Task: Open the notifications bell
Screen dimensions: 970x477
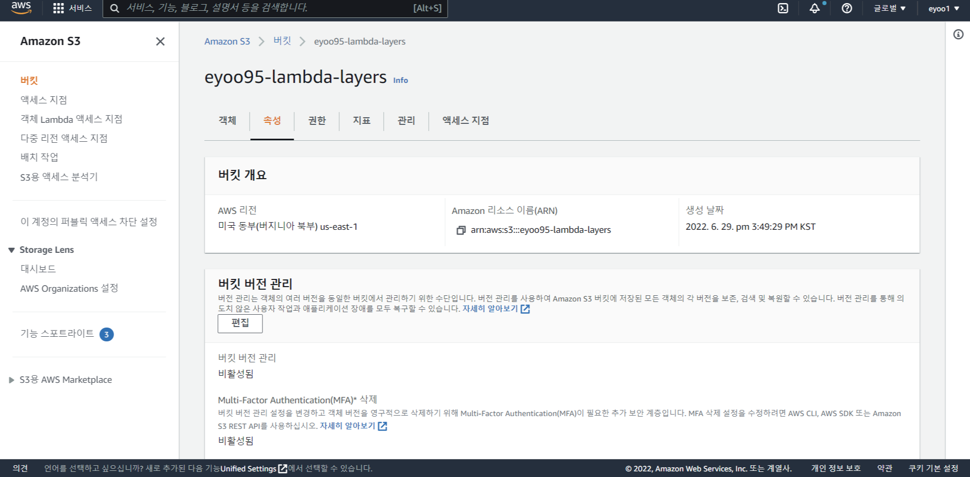Action: pos(814,8)
